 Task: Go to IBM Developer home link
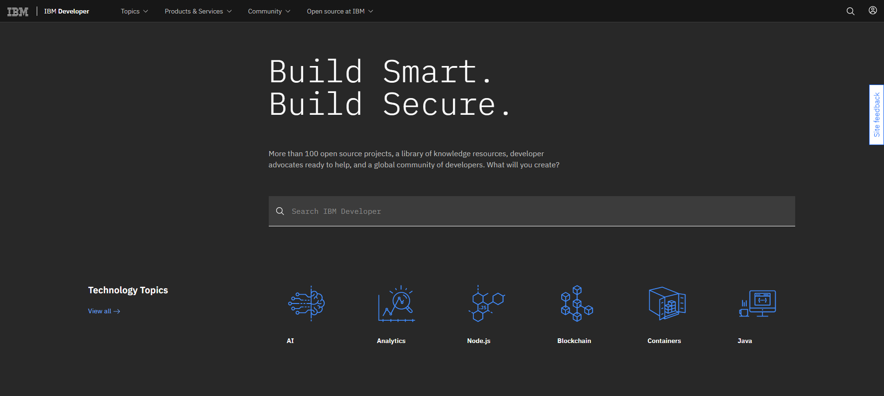(66, 11)
